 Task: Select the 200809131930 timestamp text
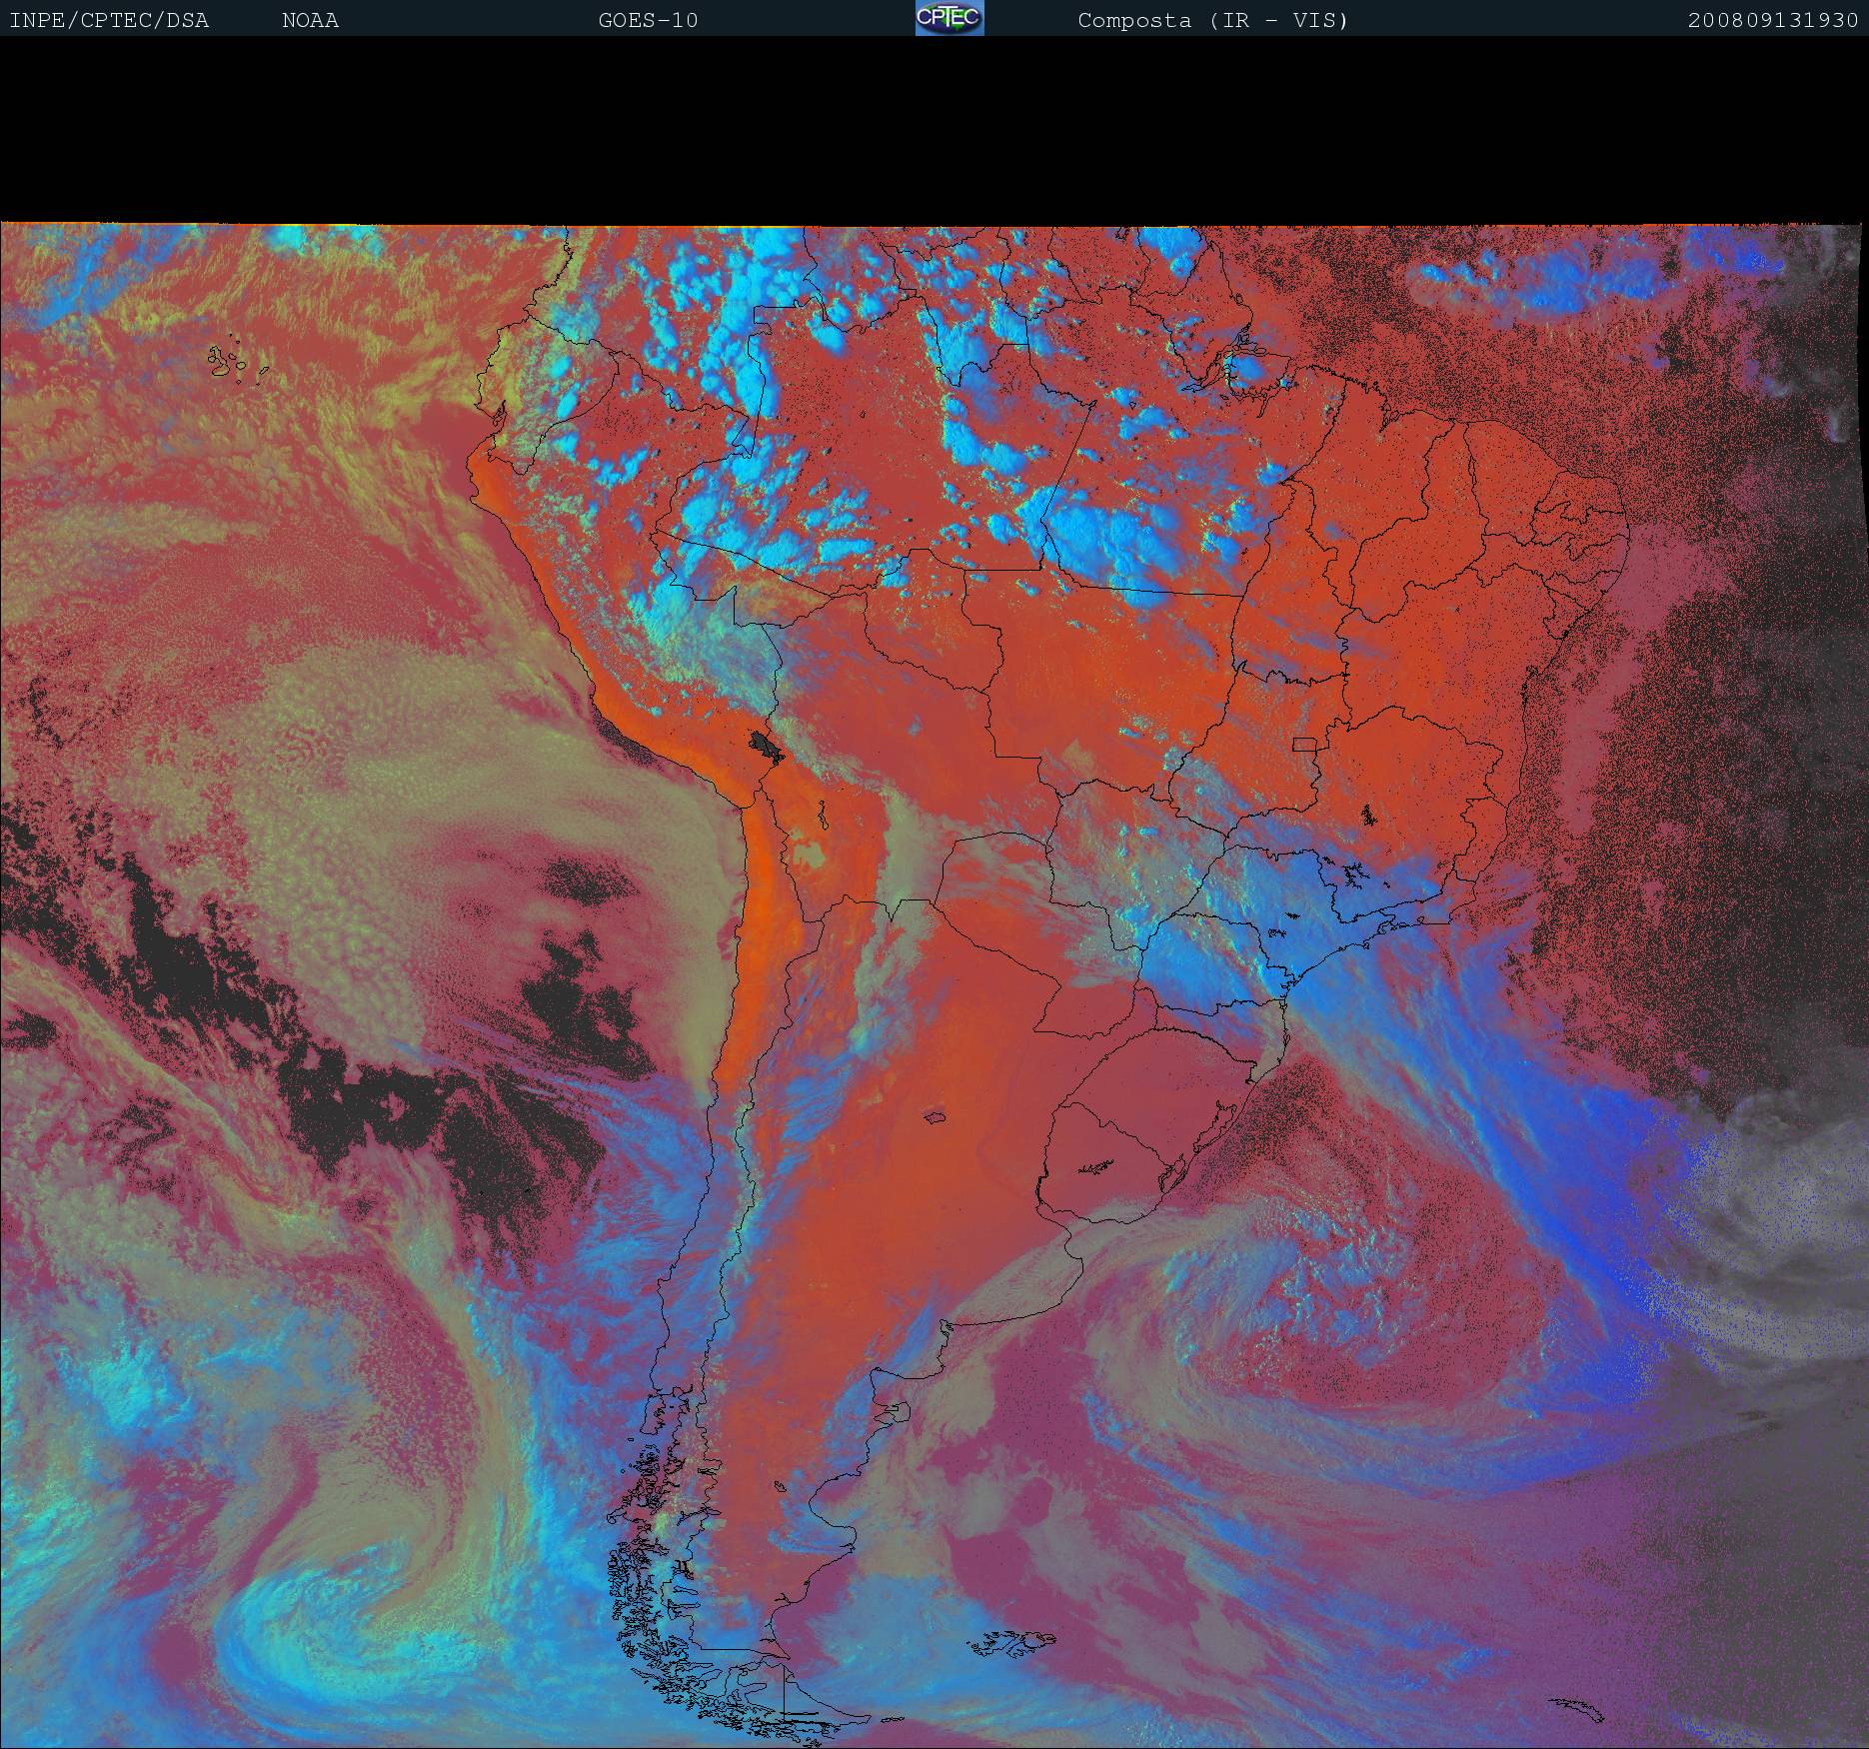coord(1772,20)
